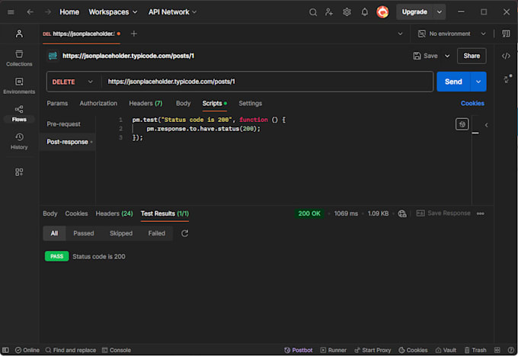Open the tabs overflow chevron
Viewport: 518px width, 356px height.
(400, 34)
